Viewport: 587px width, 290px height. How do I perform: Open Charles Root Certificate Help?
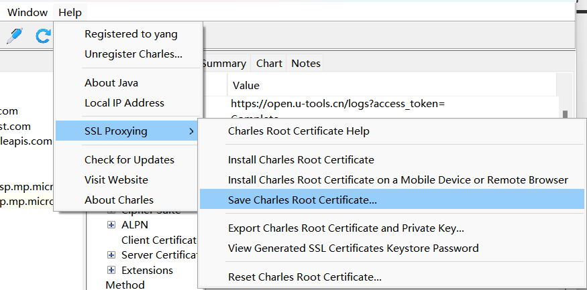392,131
